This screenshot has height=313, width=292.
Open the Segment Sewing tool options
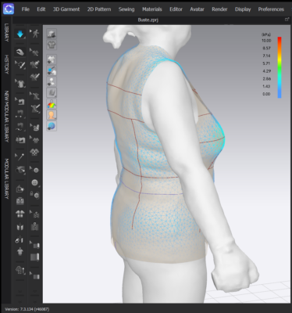20,113
